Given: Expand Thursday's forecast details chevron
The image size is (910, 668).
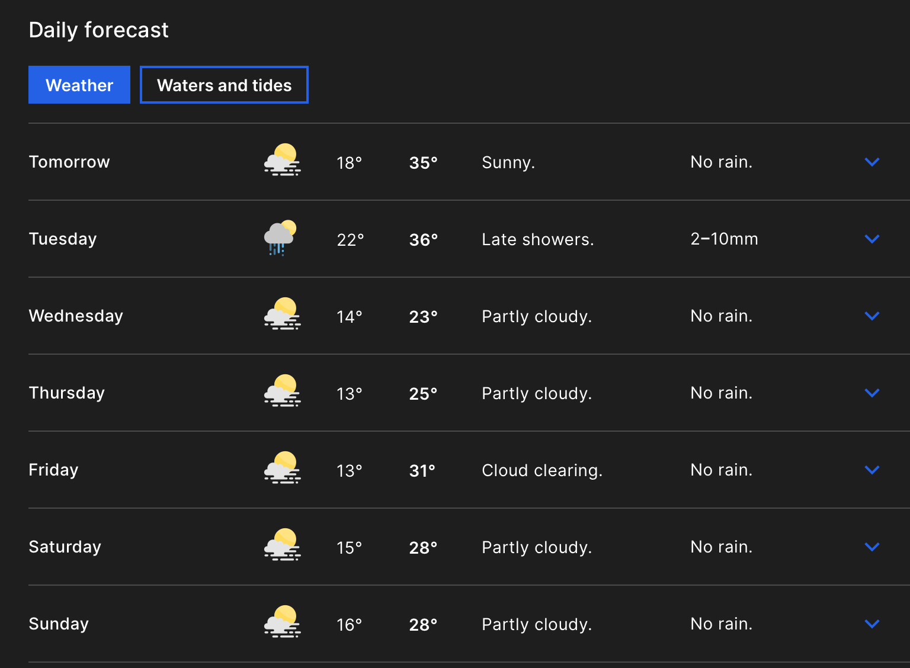Looking at the screenshot, I should (871, 393).
